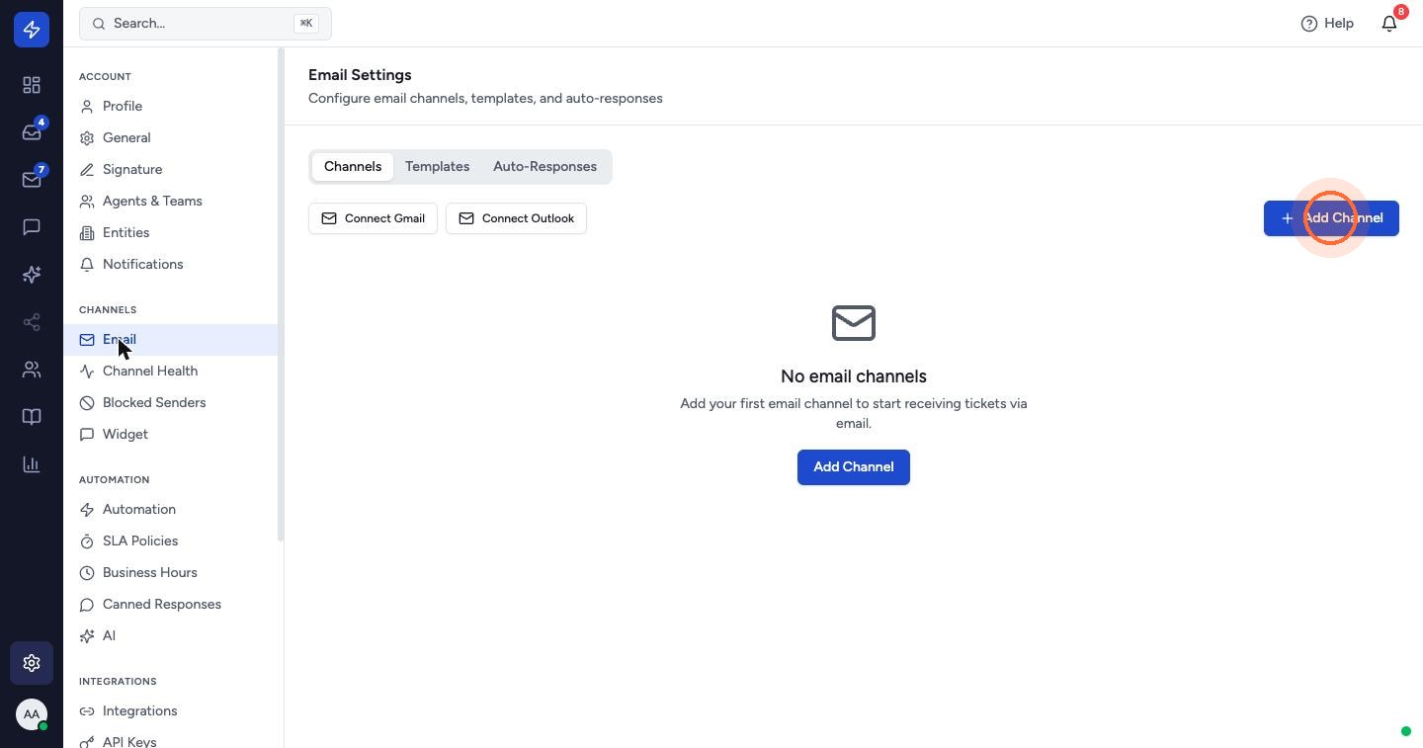Click the settings sidebar scrollbar

281,294
